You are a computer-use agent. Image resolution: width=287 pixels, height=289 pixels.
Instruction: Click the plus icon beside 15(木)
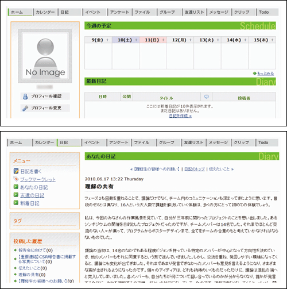[x=272, y=40]
